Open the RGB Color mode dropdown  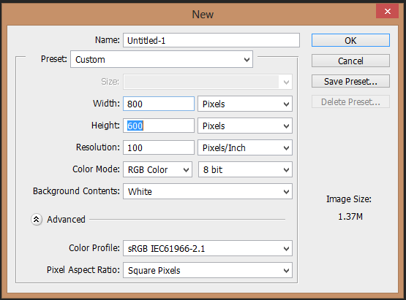click(x=157, y=169)
